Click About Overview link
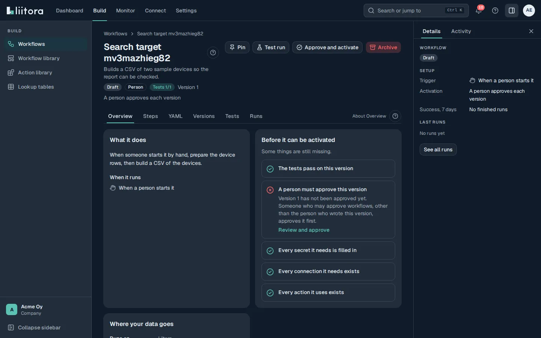The image size is (541, 338). pos(369,116)
